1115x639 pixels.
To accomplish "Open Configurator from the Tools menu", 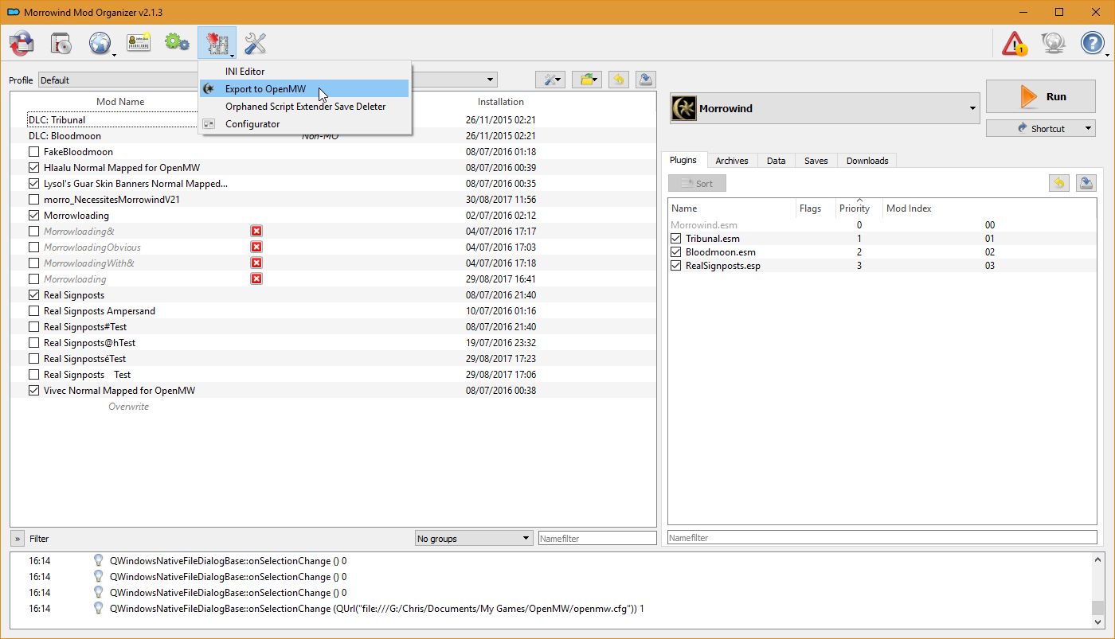I will (x=304, y=123).
